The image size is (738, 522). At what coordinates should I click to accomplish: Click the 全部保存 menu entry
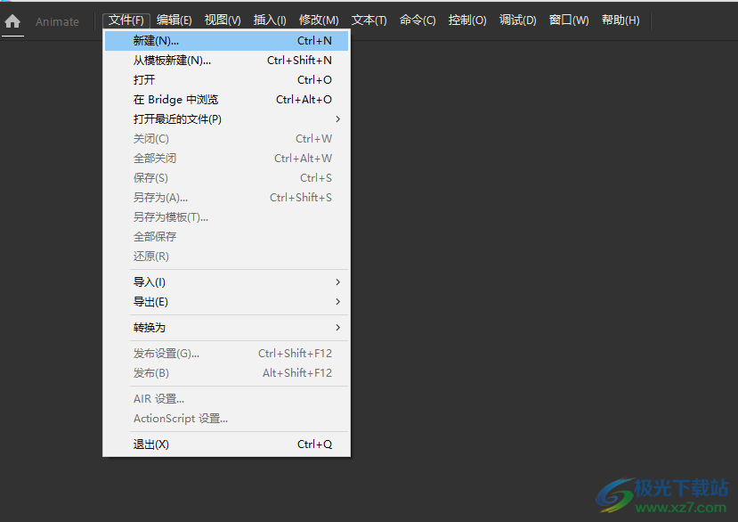click(x=226, y=236)
